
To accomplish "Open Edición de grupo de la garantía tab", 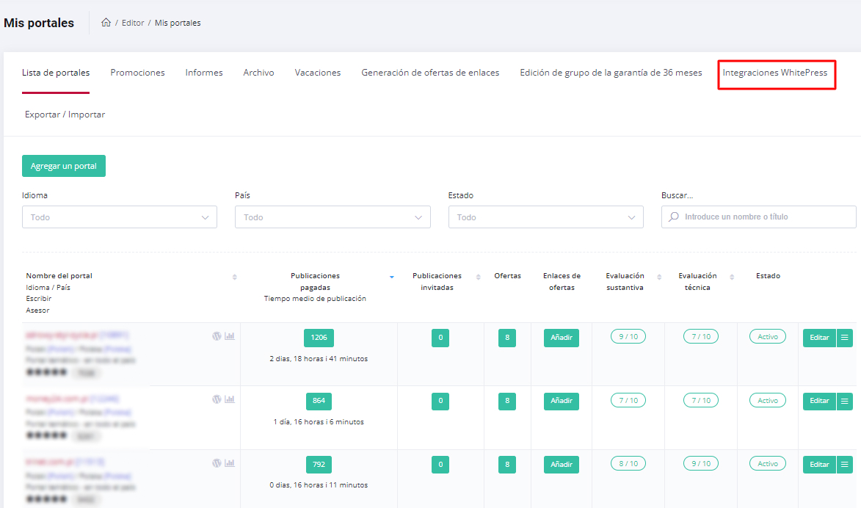I will (611, 73).
